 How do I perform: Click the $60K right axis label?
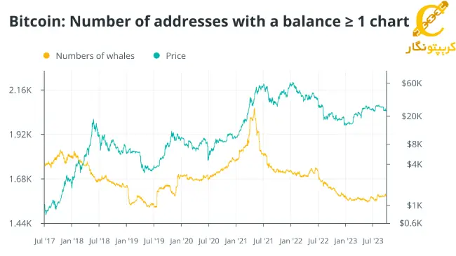click(412, 83)
